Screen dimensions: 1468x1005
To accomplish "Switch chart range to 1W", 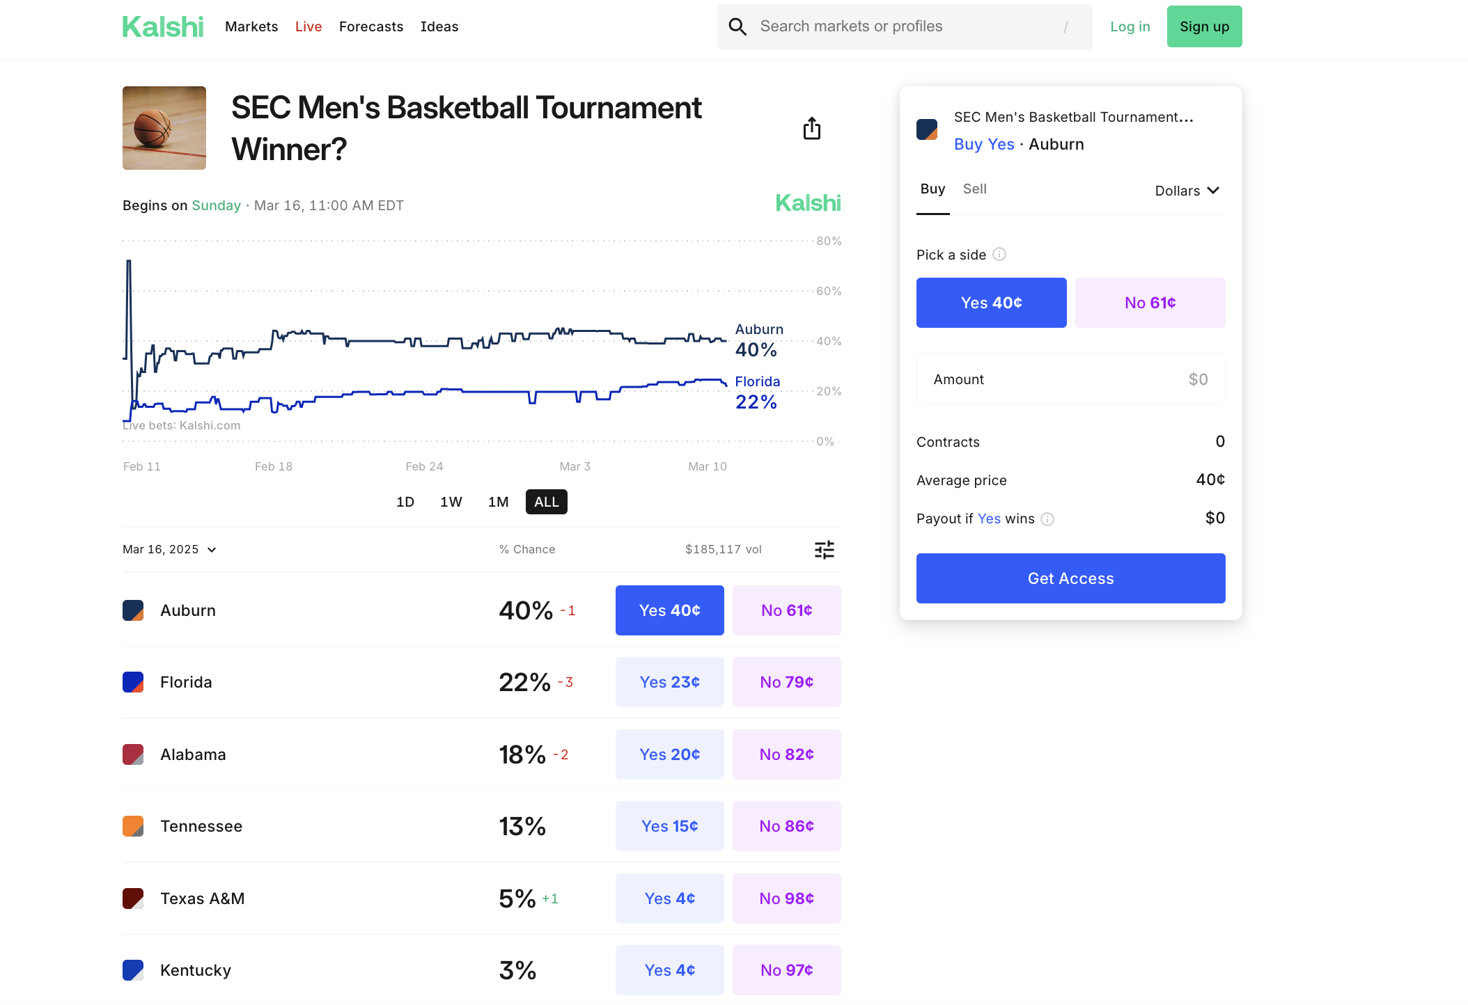I will 451,502.
